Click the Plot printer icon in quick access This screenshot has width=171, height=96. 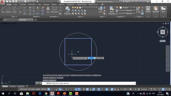point(25,2)
